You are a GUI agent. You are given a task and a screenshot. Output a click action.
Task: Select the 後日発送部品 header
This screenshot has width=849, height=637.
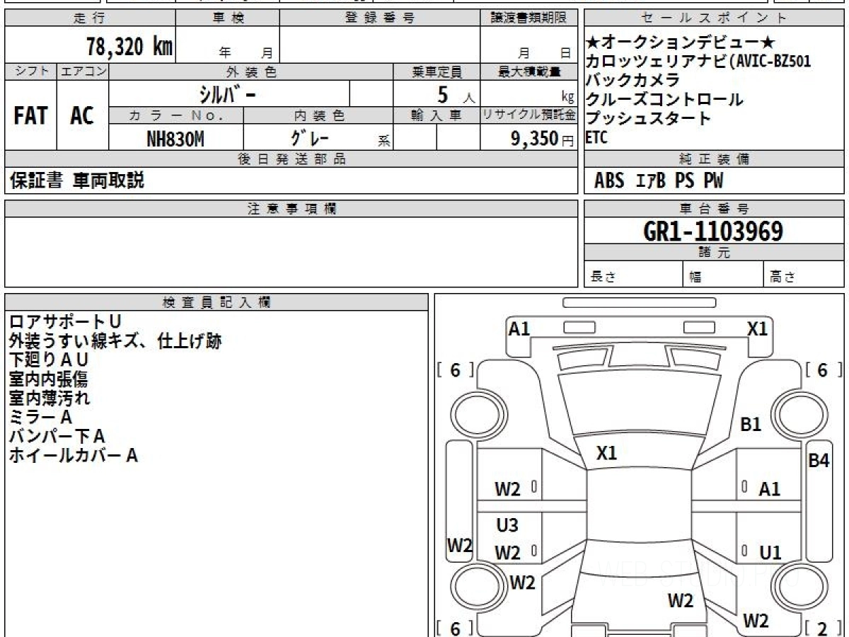coord(291,159)
